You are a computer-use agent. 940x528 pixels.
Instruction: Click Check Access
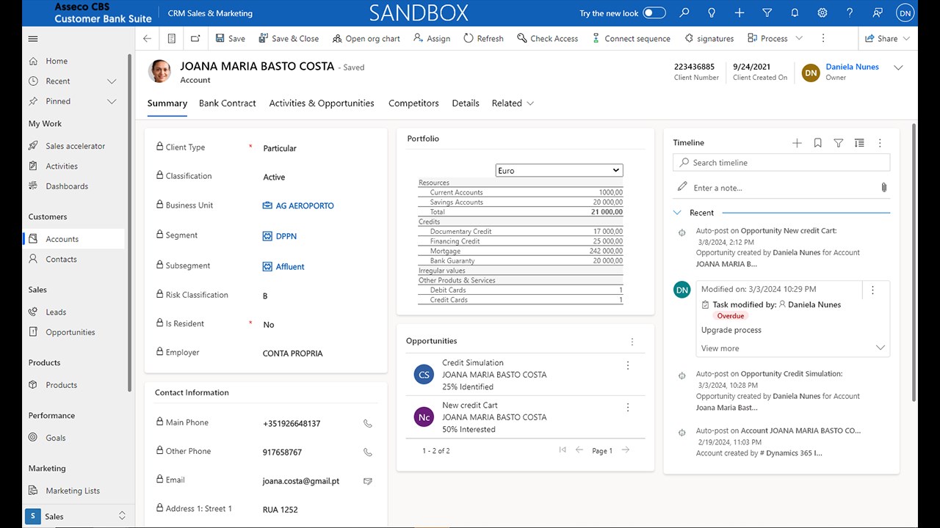[x=548, y=39]
